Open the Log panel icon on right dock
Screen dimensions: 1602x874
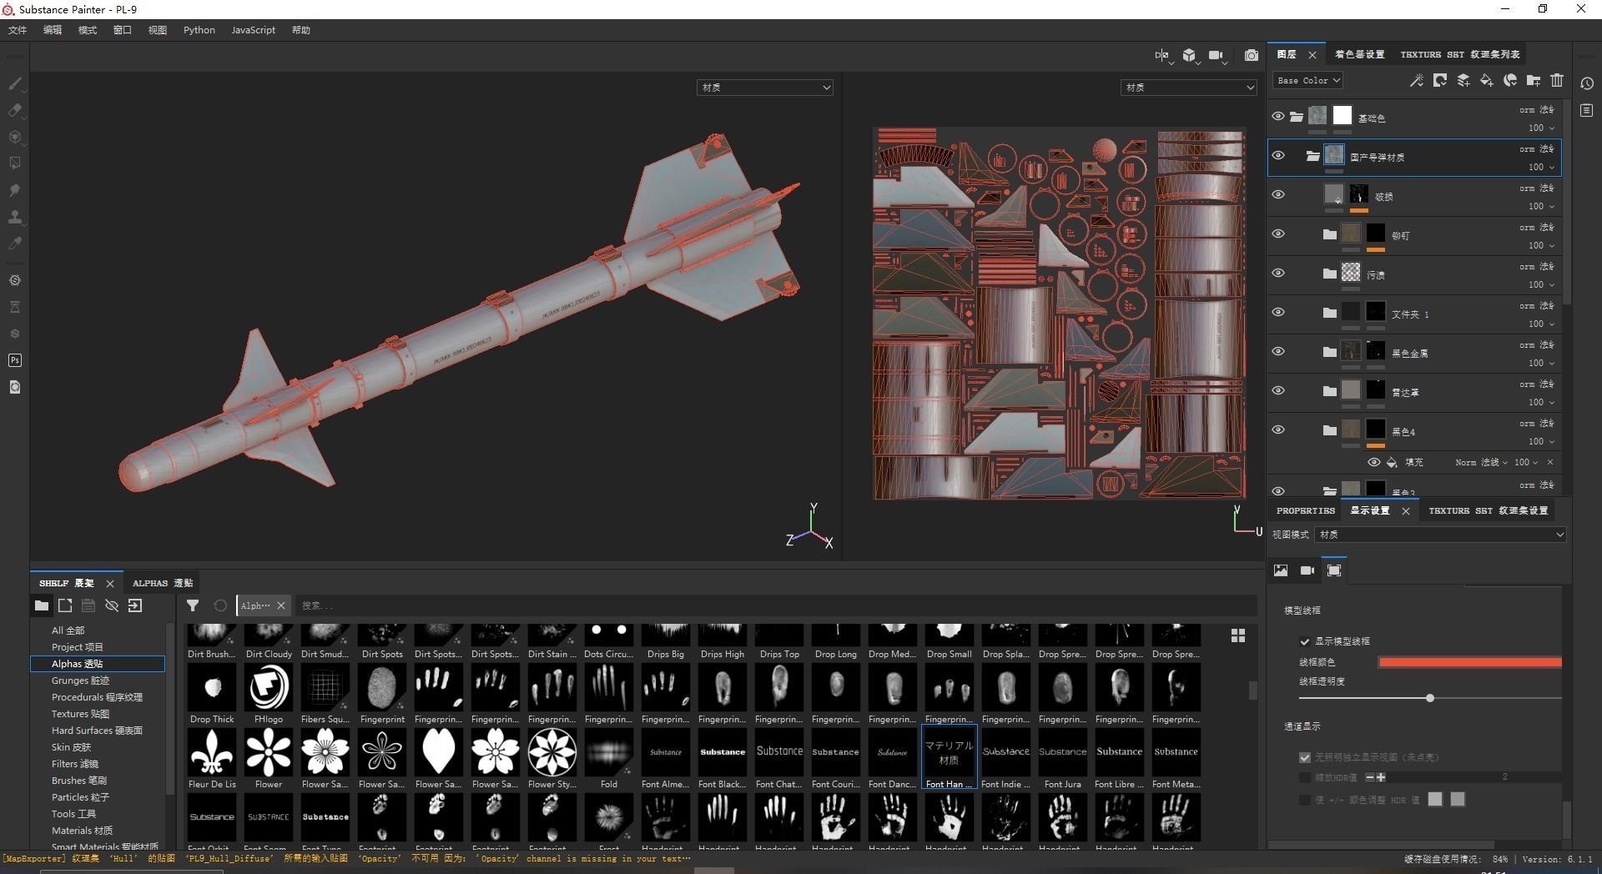(x=1587, y=110)
